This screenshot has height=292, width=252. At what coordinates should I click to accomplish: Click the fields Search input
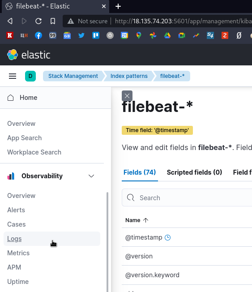pyautogui.click(x=187, y=198)
